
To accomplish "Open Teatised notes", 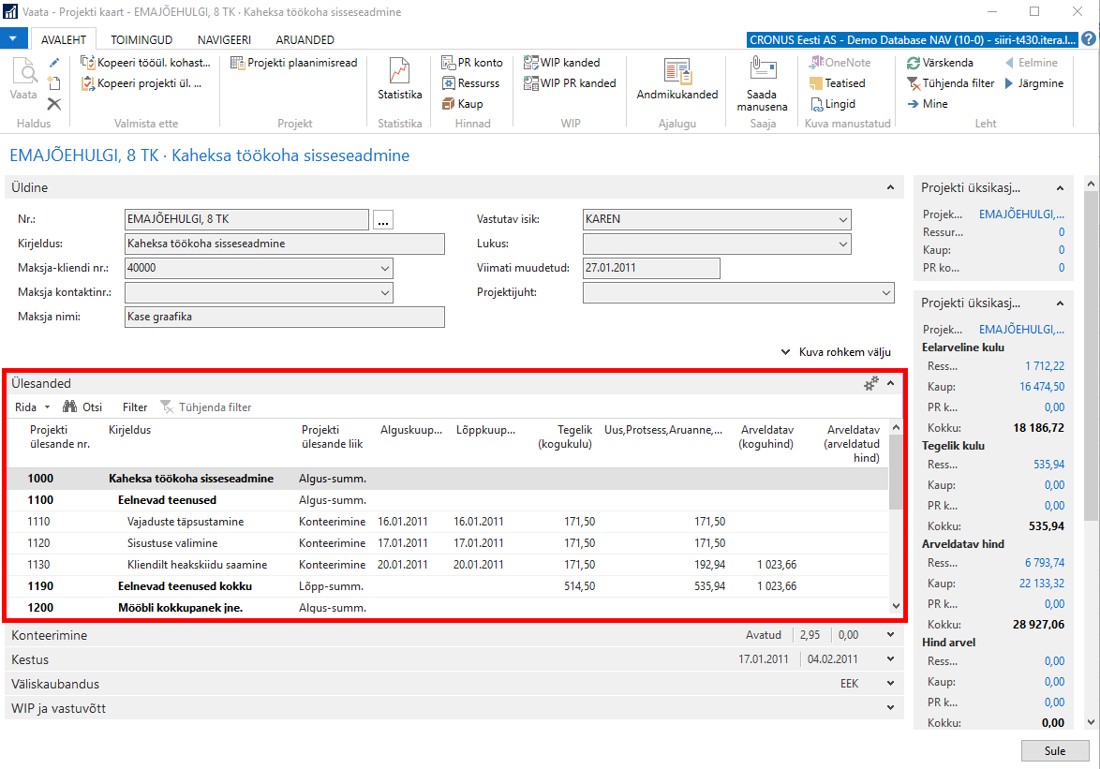I will (x=838, y=83).
